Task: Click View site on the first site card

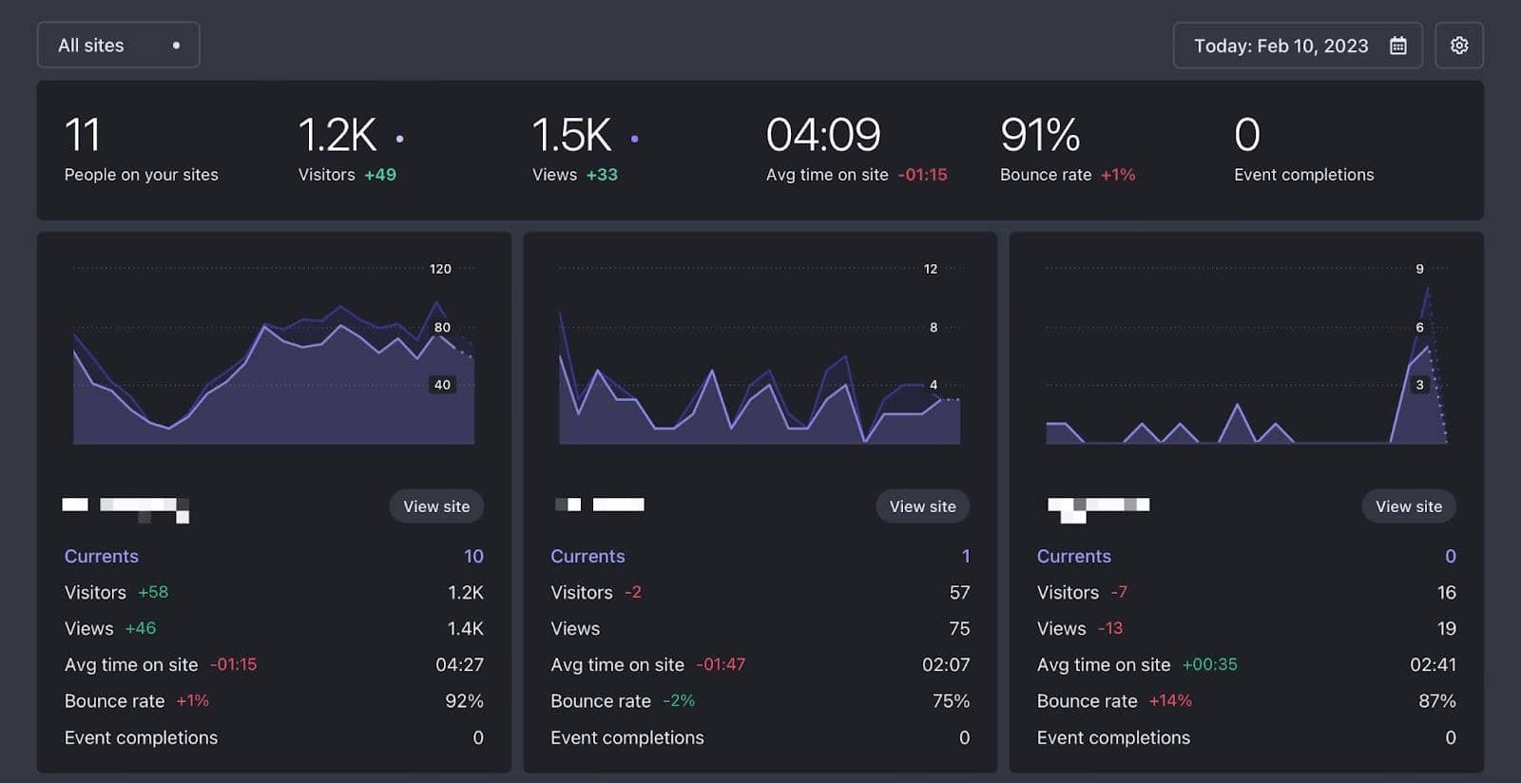Action: point(436,506)
